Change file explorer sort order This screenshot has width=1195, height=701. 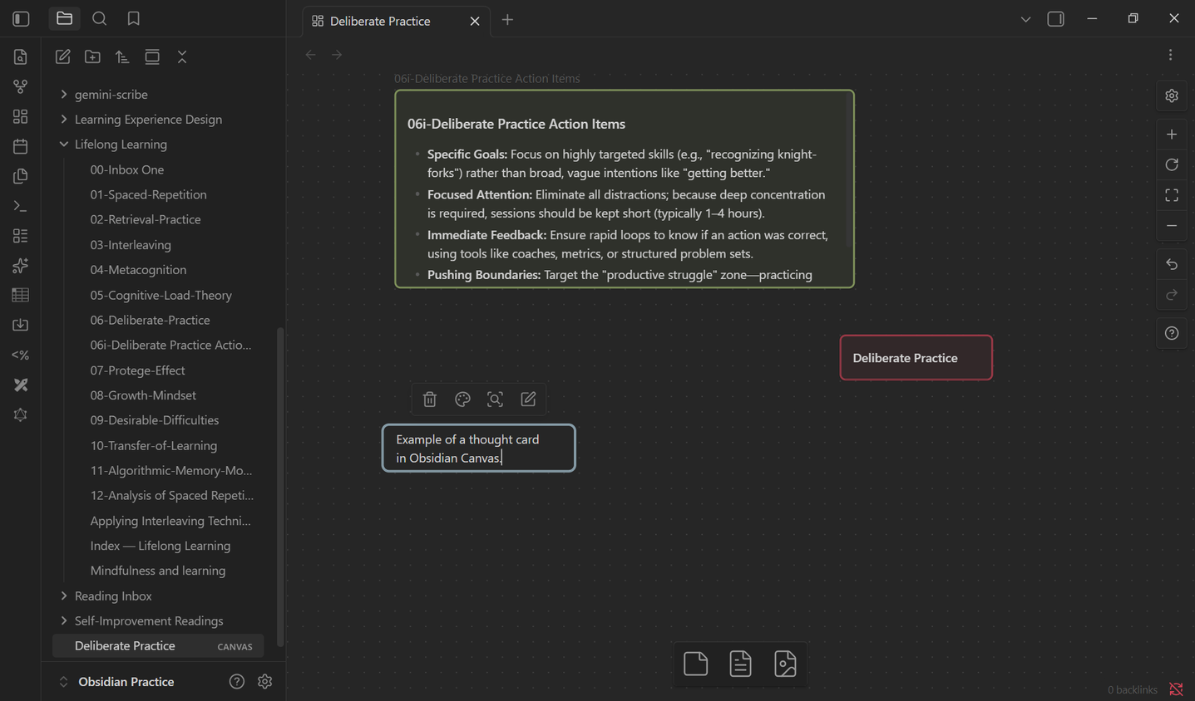(x=122, y=56)
